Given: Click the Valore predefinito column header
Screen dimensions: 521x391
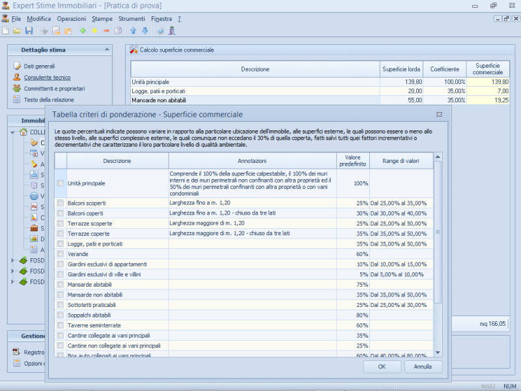Looking at the screenshot, I should tap(352, 161).
